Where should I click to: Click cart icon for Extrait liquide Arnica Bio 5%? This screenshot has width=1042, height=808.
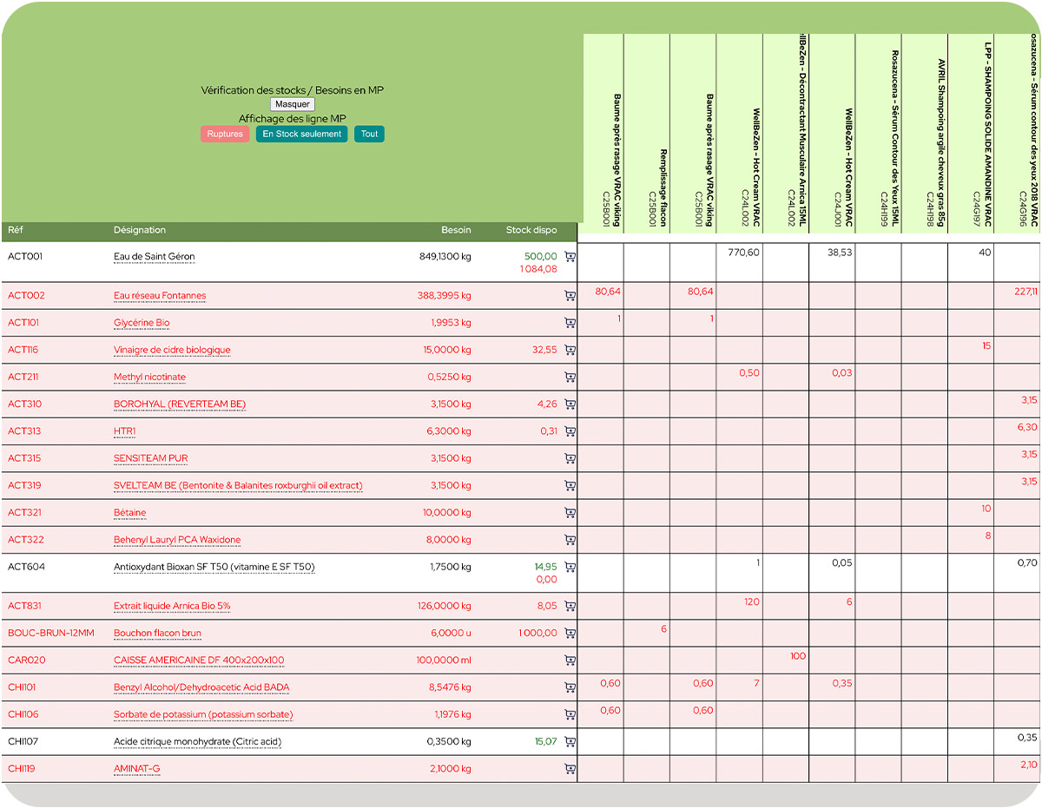(570, 606)
